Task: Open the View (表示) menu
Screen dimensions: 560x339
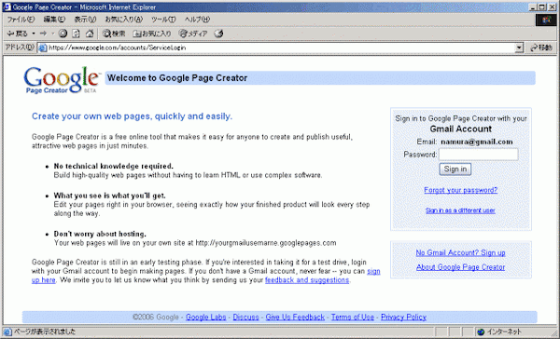Action: point(85,20)
